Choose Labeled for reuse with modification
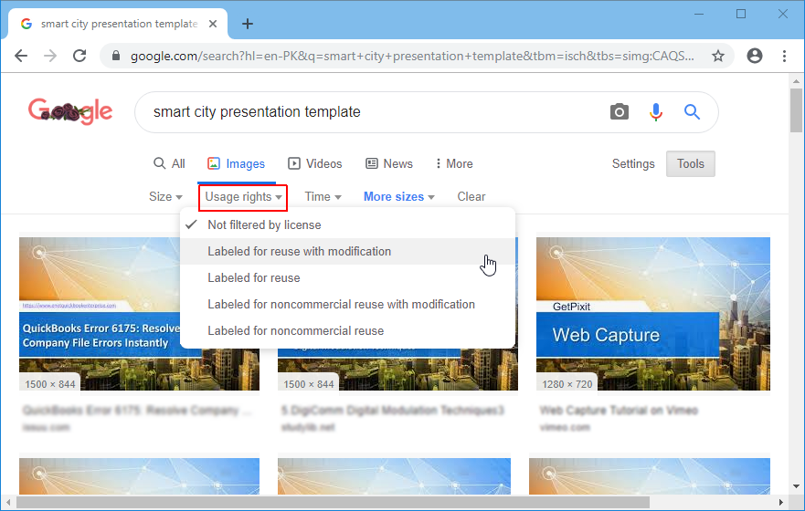This screenshot has width=805, height=511. click(347, 251)
